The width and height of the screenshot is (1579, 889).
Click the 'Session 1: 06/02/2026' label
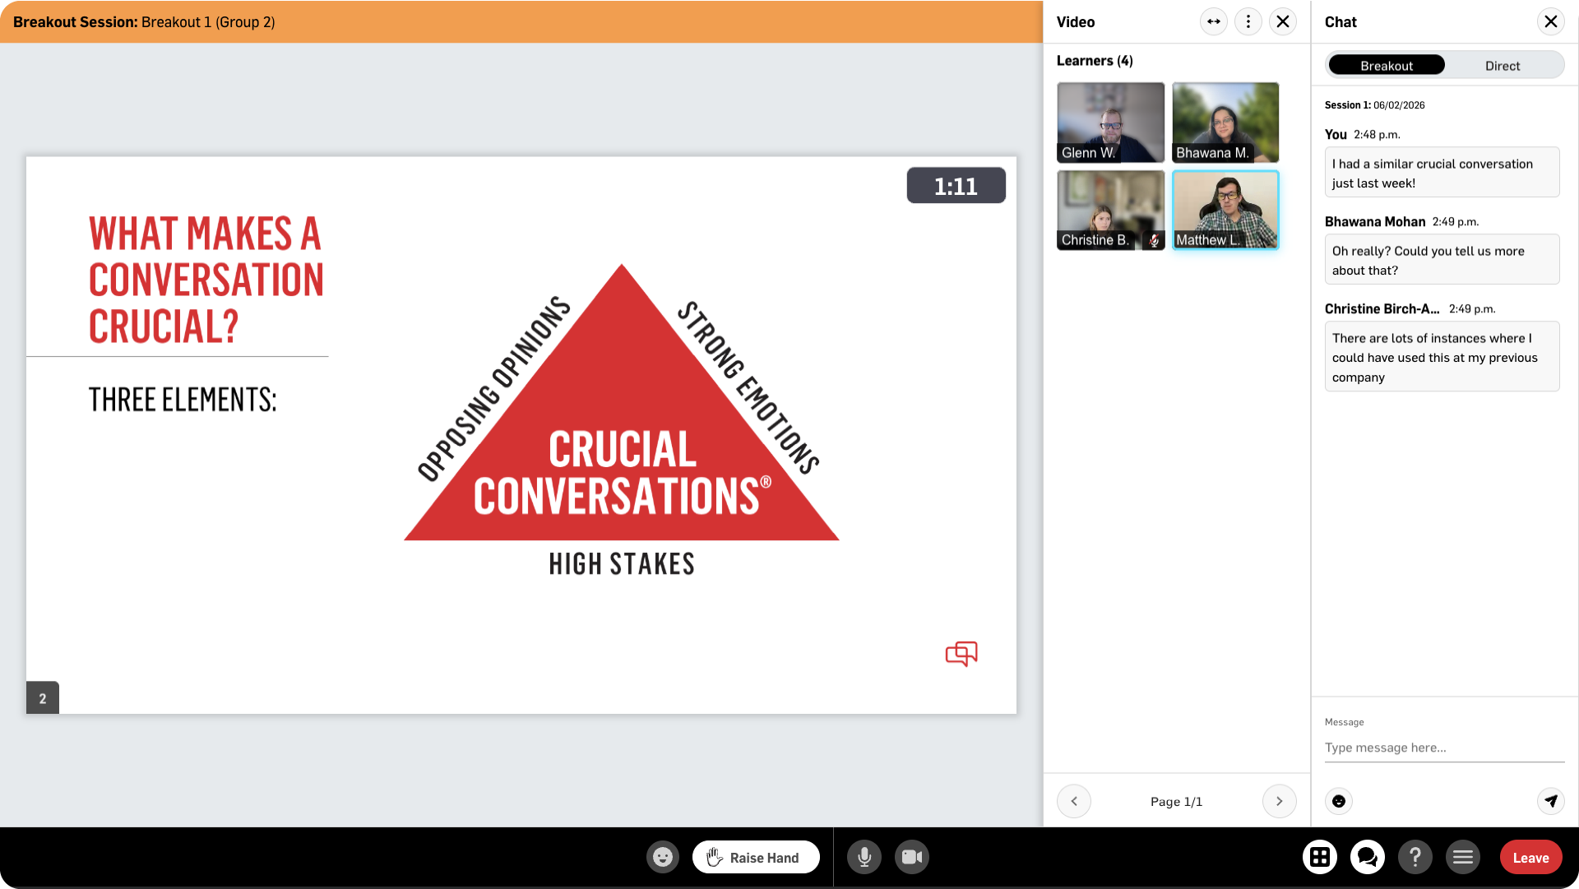[x=1374, y=105]
